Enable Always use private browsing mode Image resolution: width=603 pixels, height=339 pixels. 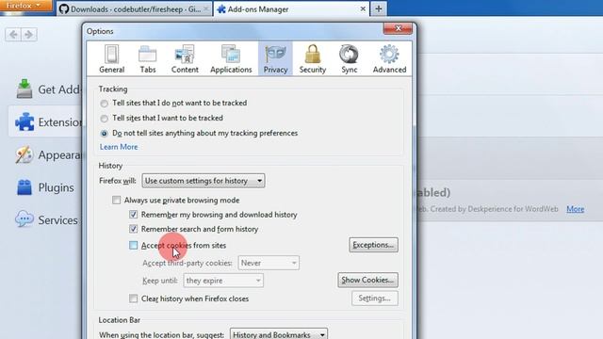[116, 201]
